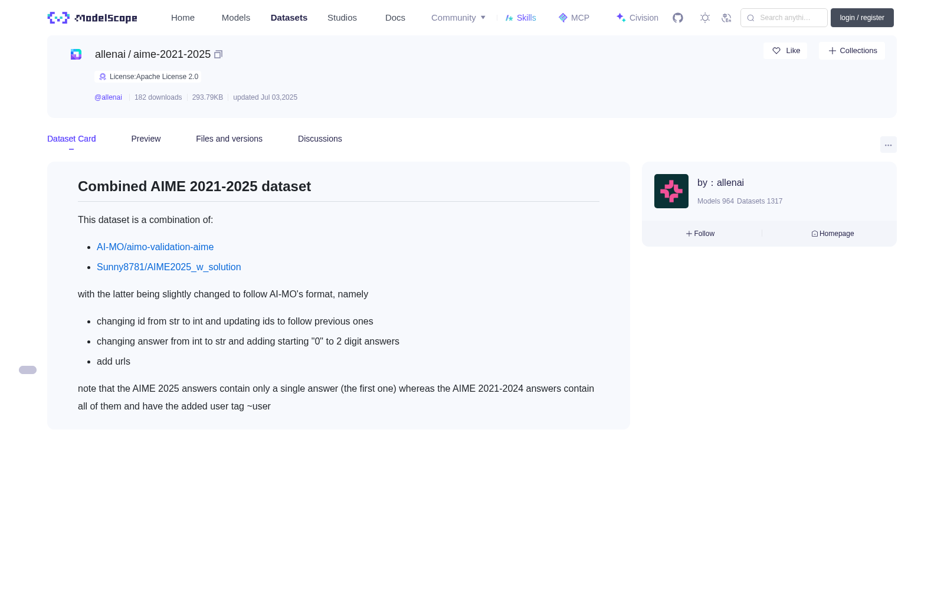Expand the Community dropdown menu

(x=458, y=18)
